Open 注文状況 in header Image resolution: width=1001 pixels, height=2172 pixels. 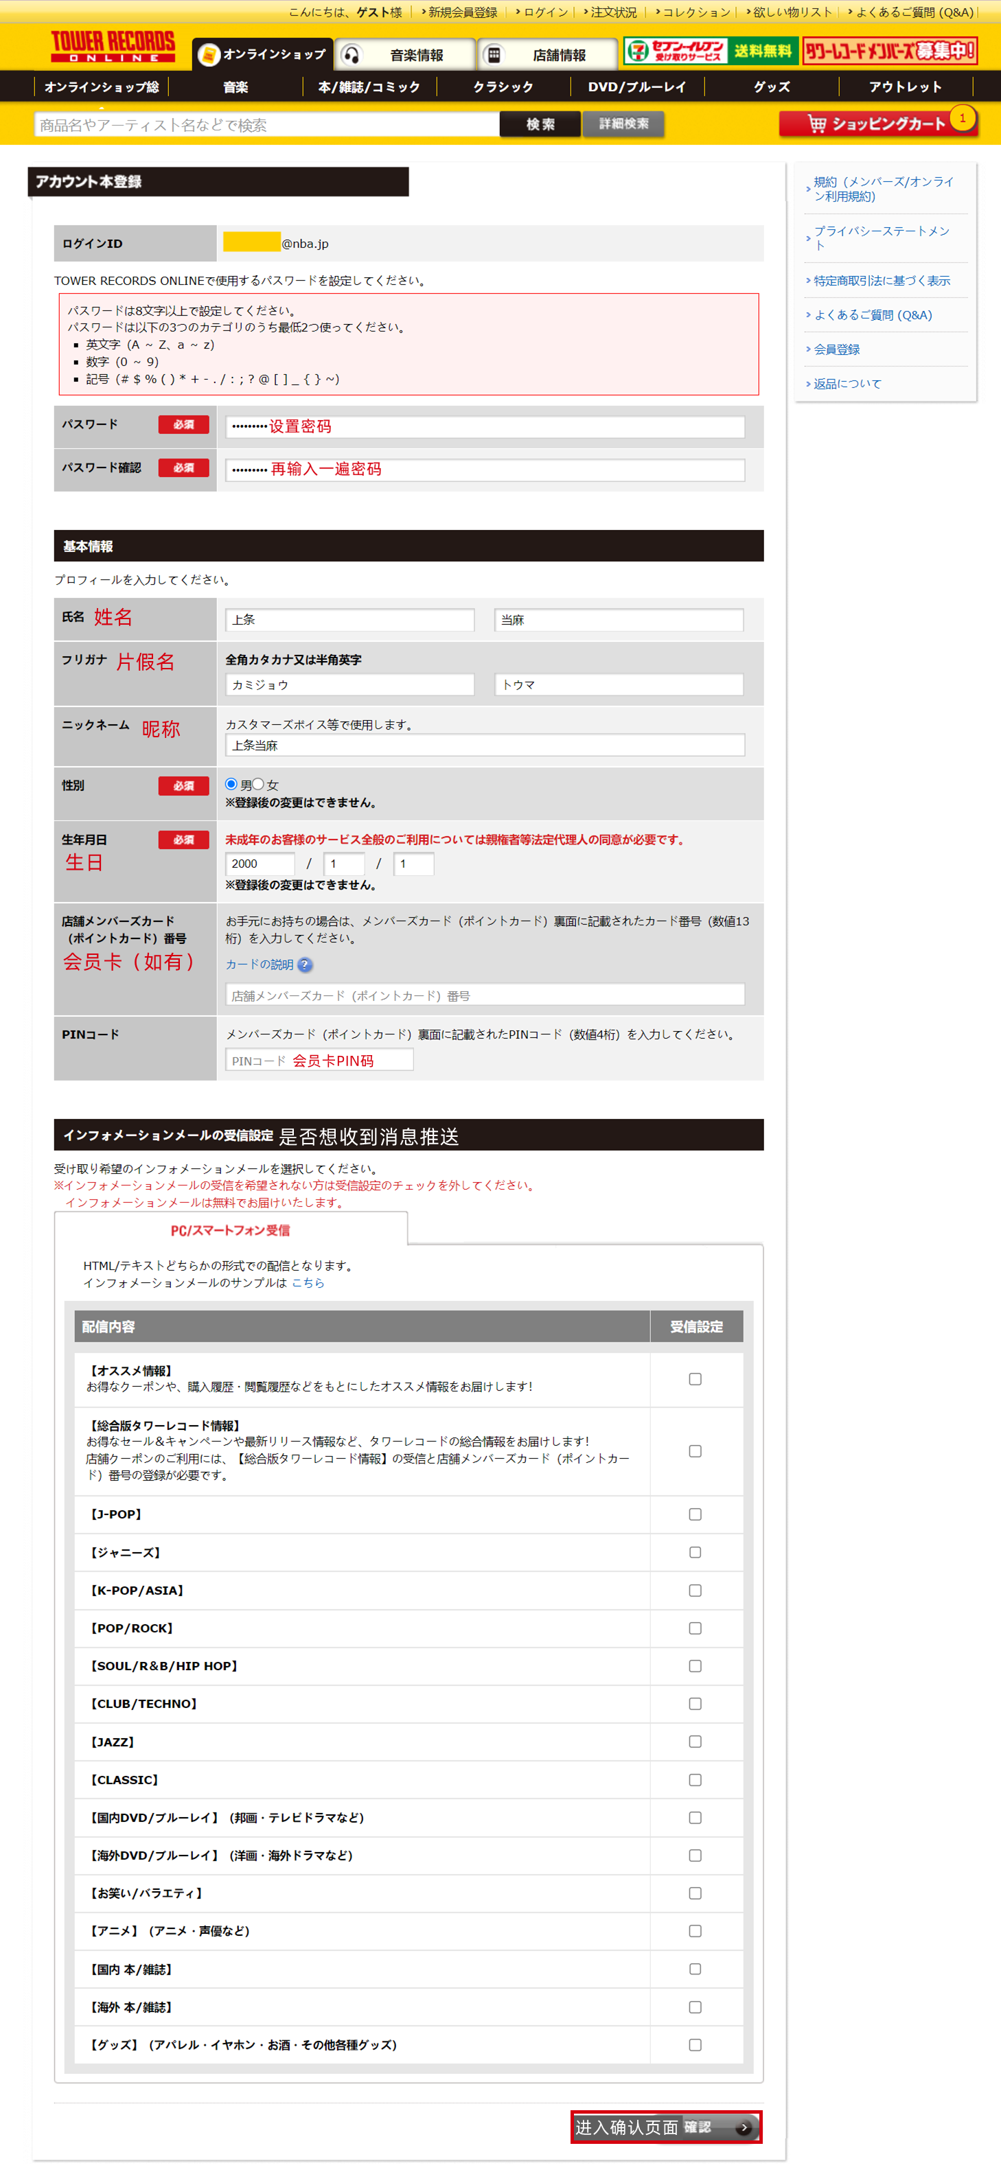(613, 12)
